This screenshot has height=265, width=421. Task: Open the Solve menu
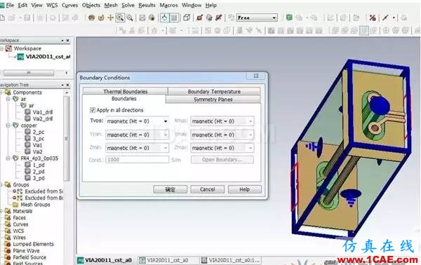click(128, 5)
